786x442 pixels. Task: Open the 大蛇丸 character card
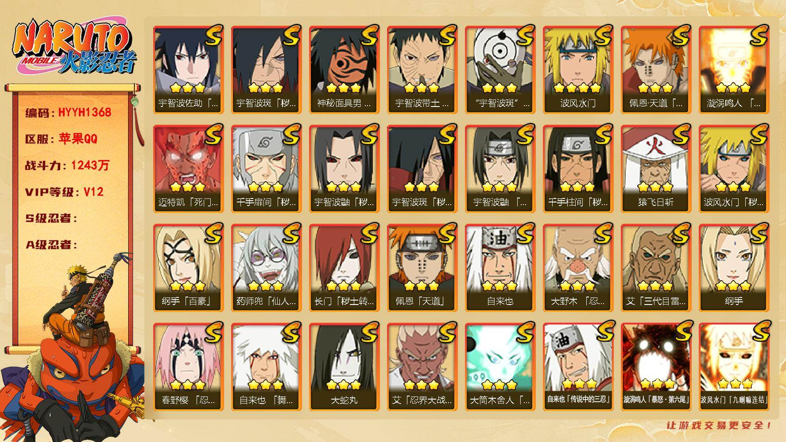point(344,366)
